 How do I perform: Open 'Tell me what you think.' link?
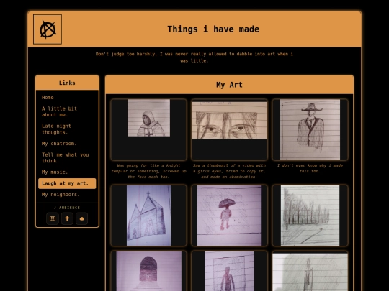66,157
